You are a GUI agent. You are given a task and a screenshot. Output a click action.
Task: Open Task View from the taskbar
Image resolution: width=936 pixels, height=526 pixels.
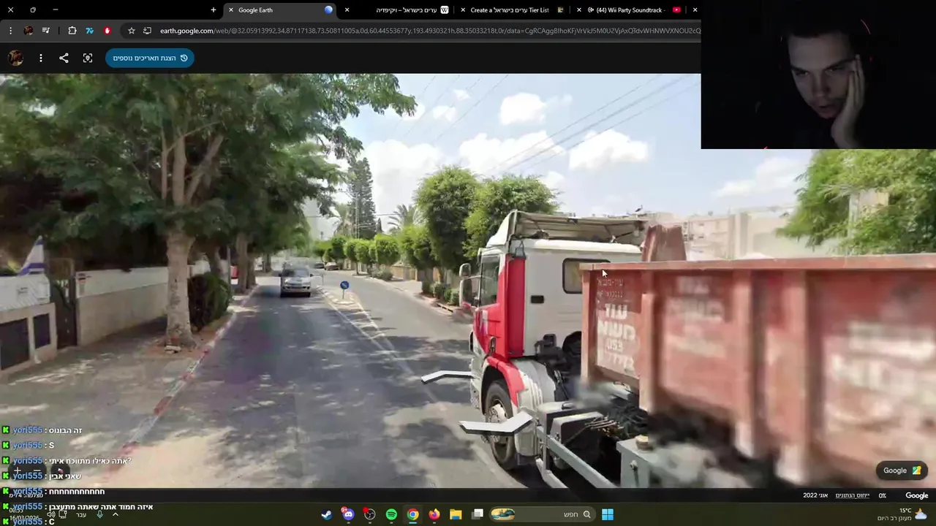point(478,514)
